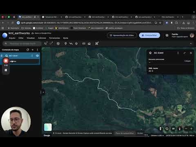Click the undo arrow icon
The height and width of the screenshot is (147, 196).
[46, 44]
